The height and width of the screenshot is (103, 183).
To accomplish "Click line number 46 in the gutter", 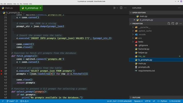I will pyautogui.click(x=6, y=92).
